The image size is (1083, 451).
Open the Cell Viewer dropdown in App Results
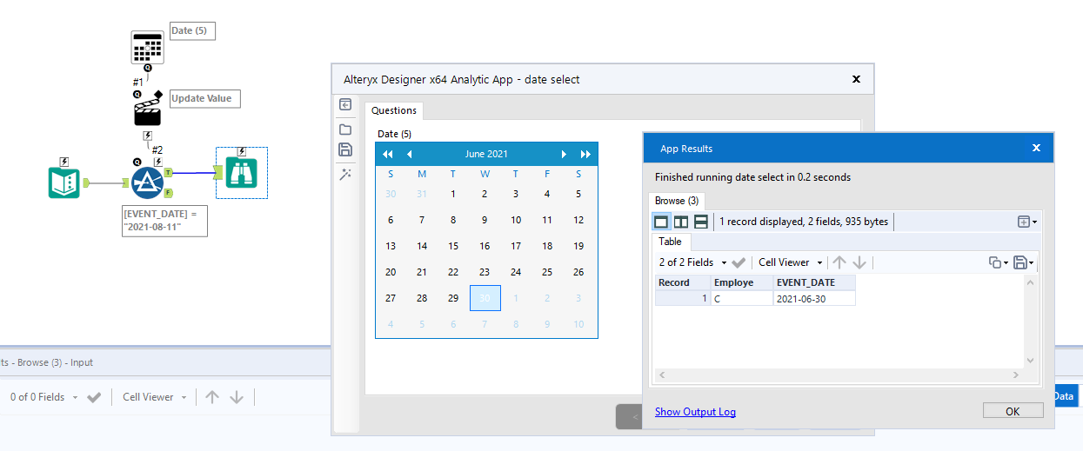(790, 262)
